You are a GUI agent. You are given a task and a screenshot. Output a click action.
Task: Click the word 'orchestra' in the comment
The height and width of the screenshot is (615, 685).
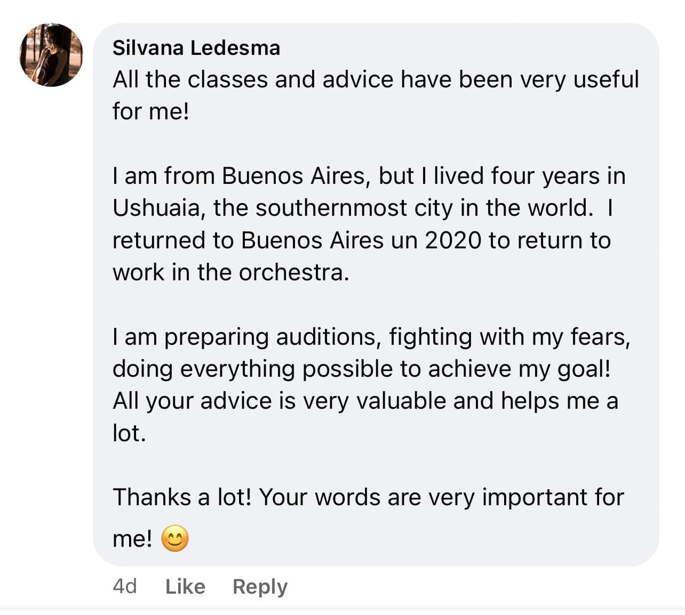(293, 272)
